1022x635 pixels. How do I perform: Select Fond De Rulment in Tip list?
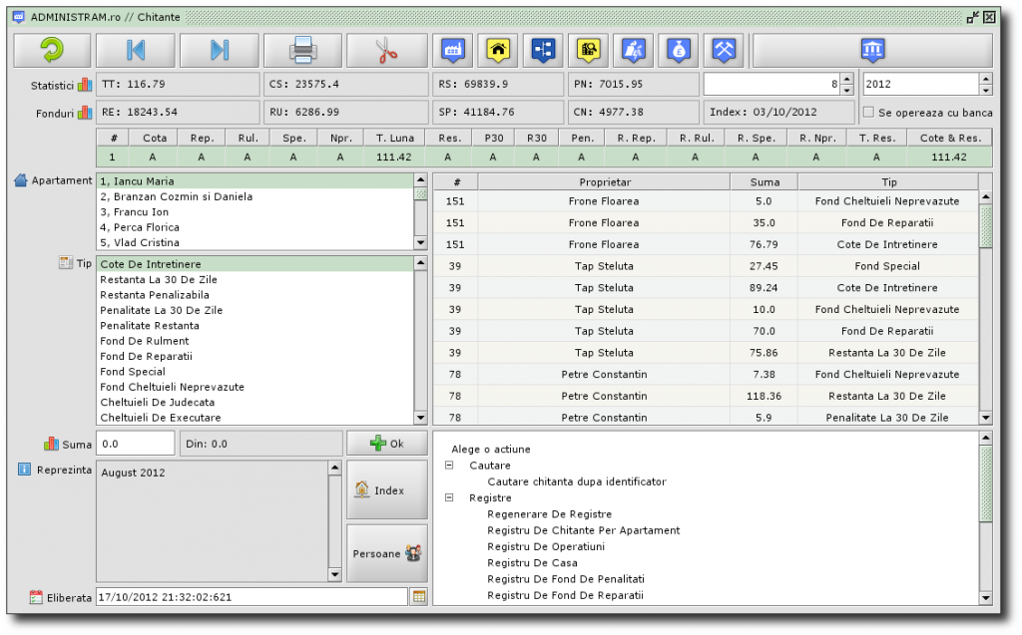255,341
